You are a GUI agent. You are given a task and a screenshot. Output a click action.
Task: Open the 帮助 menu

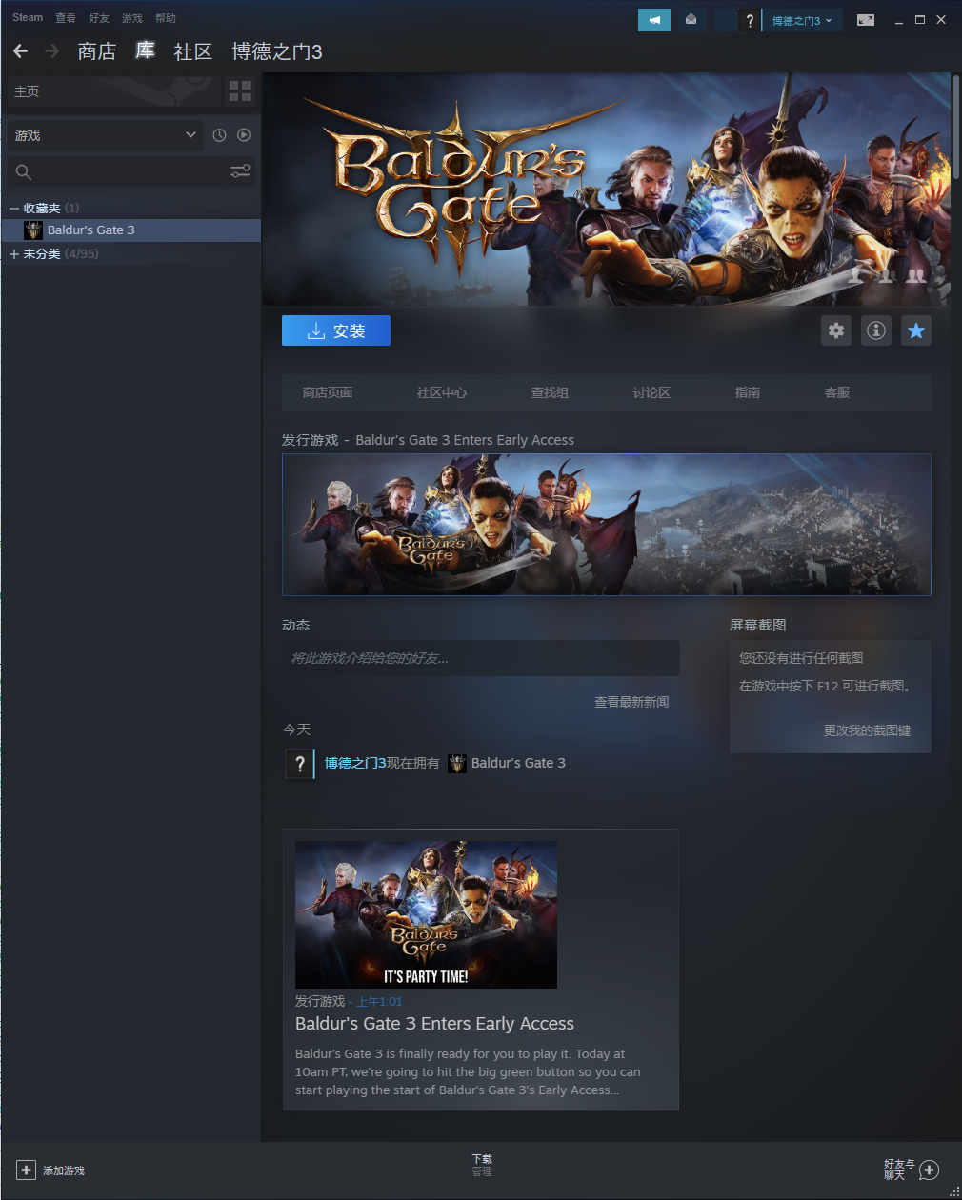166,17
